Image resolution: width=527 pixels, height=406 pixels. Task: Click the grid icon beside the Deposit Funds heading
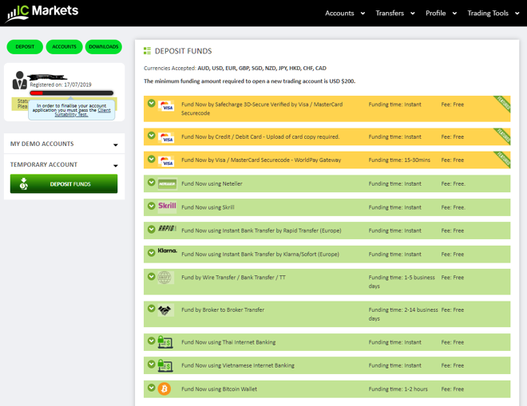point(147,51)
